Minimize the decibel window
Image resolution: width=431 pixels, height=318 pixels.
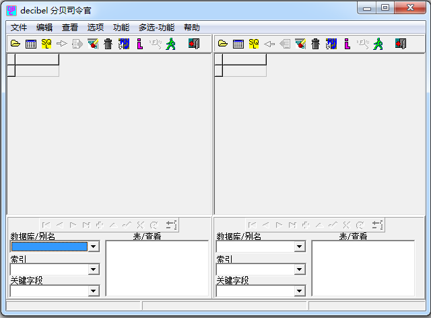pyautogui.click(x=367, y=7)
